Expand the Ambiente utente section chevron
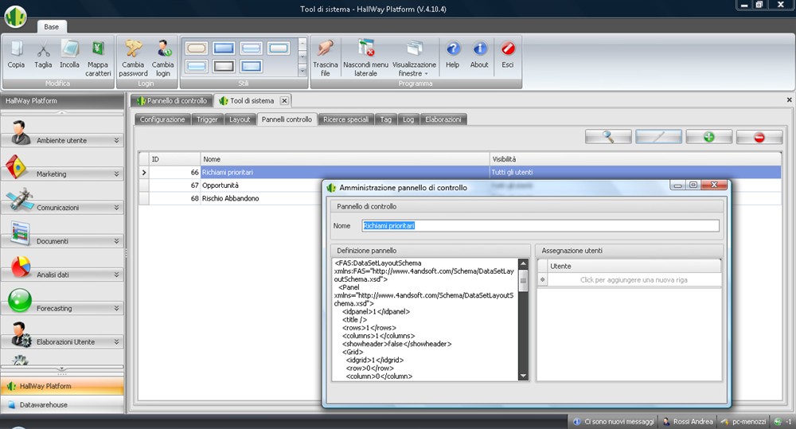796x429 pixels. [x=116, y=140]
